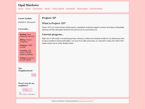Viewport: 145px width, 109px height.
Task: Visit the Bulletin Board page
Action: pos(96,9)
